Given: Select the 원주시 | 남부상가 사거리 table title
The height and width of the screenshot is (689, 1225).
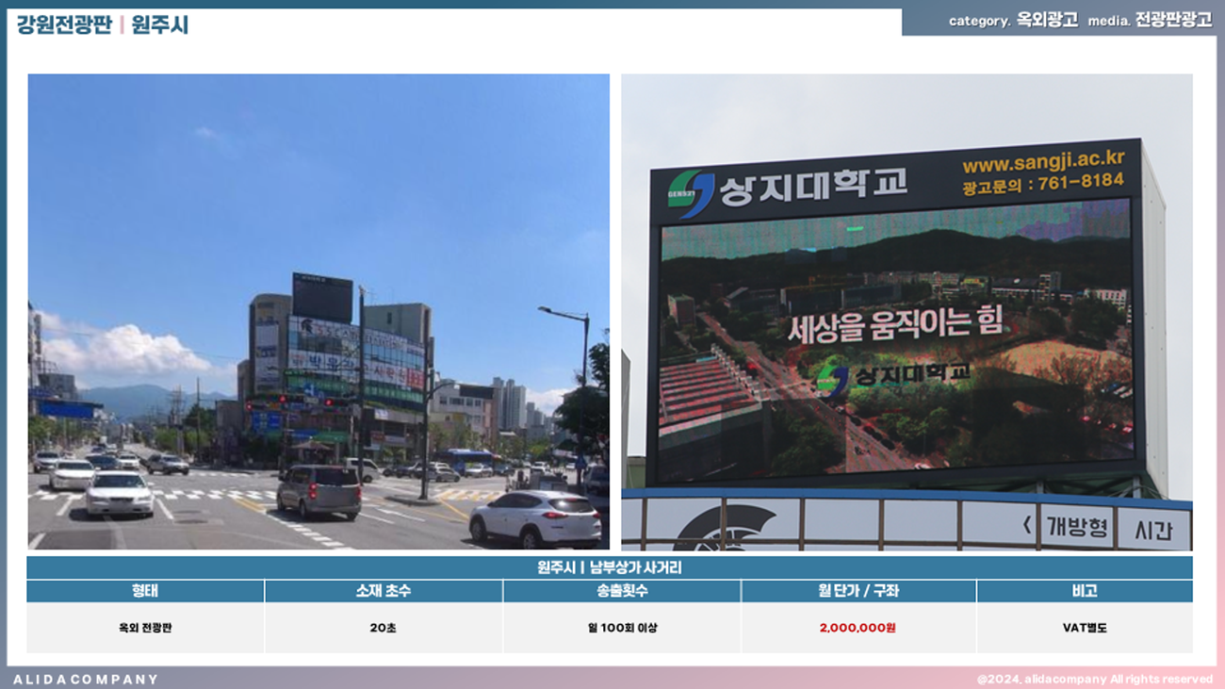Looking at the screenshot, I should (x=609, y=567).
